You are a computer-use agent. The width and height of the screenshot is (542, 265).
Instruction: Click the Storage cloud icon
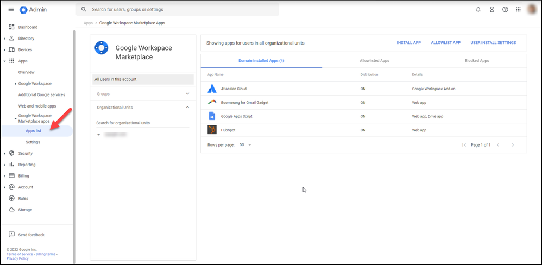point(11,210)
